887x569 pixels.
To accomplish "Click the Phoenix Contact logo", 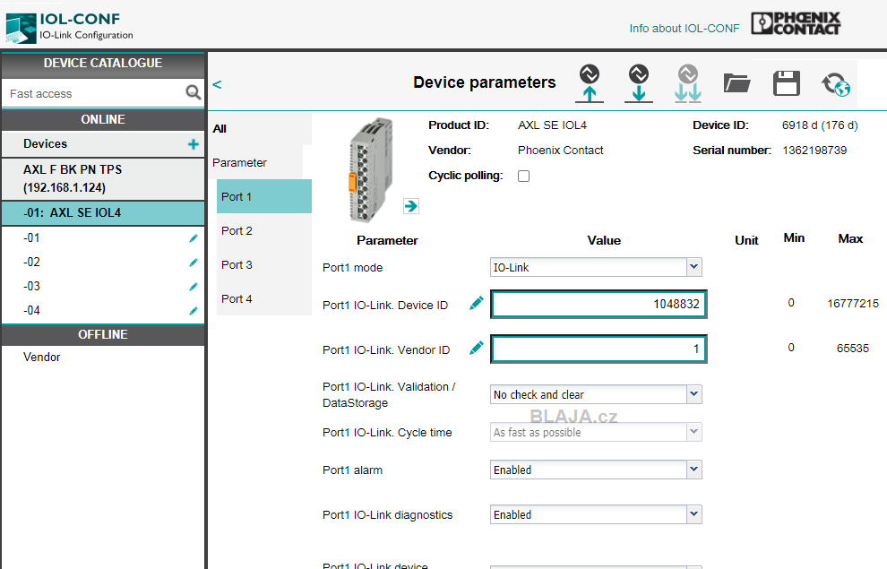I will click(796, 24).
